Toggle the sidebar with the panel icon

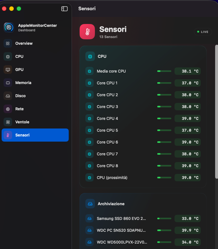click(64, 9)
